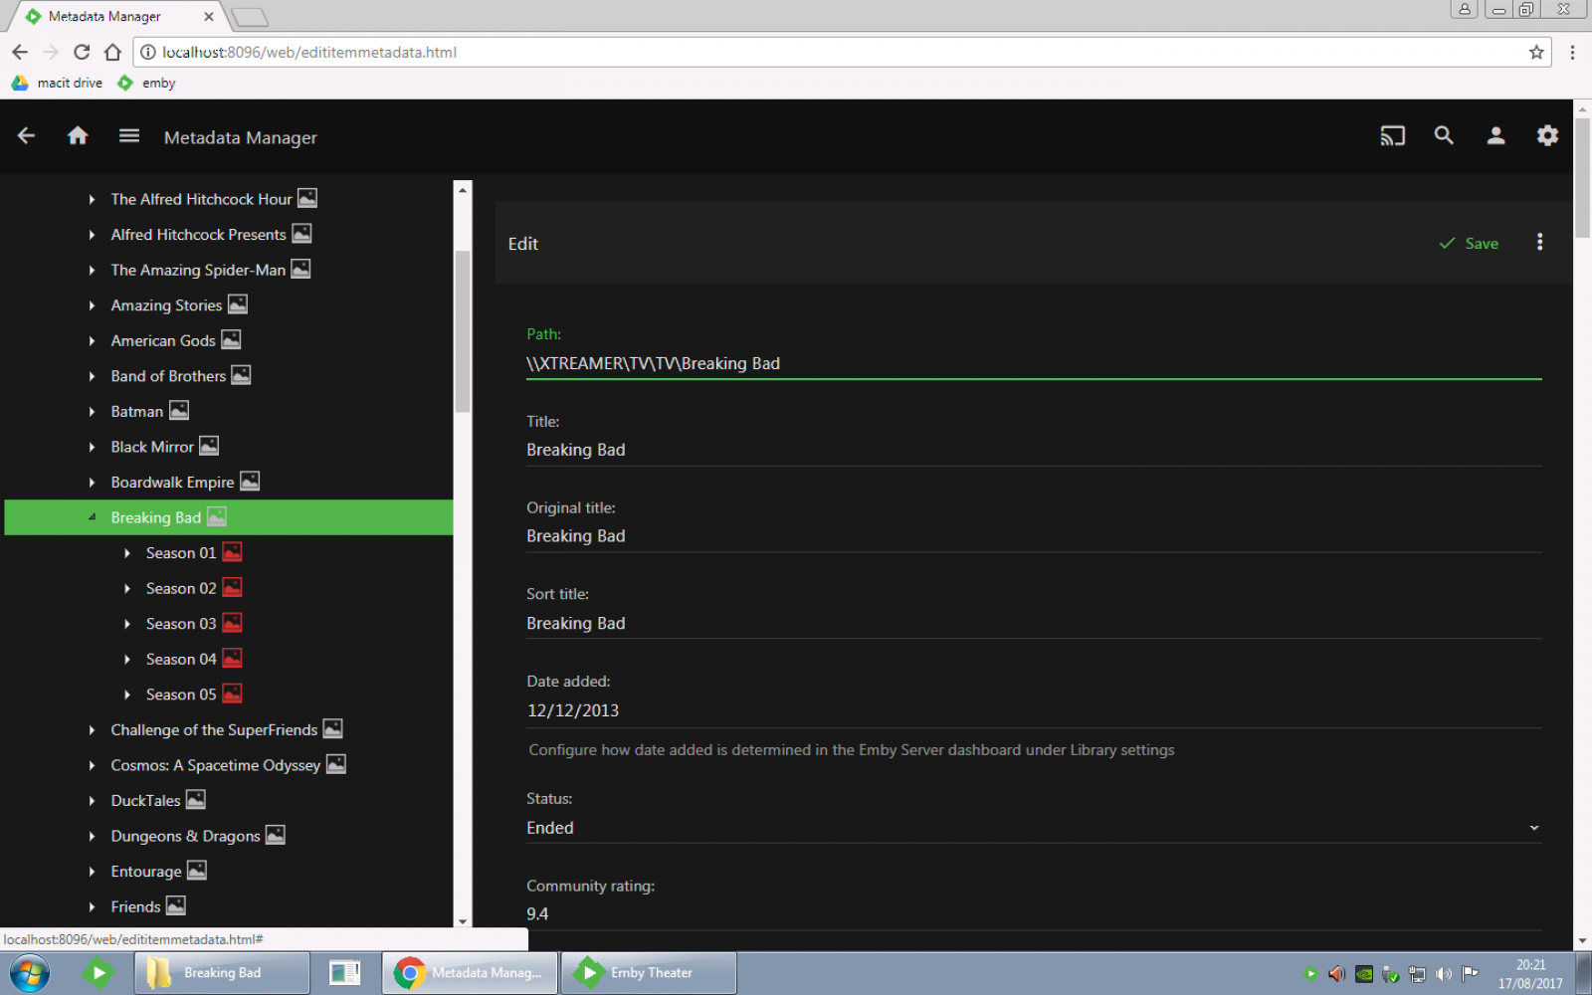
Task: Expand Season 05 of Breaking Bad
Action: pos(126,695)
